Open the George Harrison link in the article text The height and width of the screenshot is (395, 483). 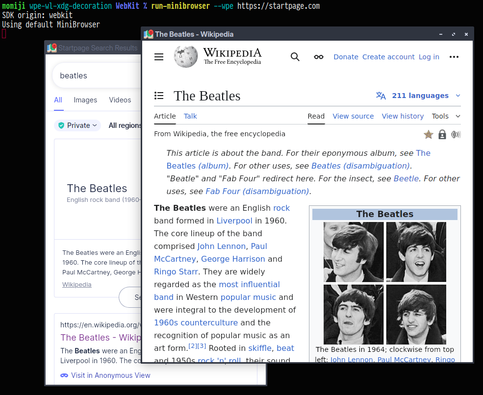pos(233,259)
